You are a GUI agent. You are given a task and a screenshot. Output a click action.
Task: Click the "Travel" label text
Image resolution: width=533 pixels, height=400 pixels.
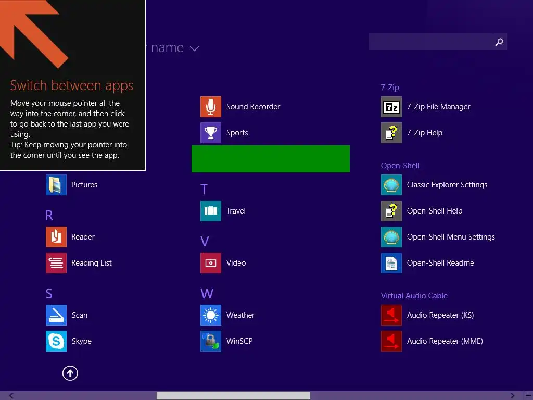[236, 211]
